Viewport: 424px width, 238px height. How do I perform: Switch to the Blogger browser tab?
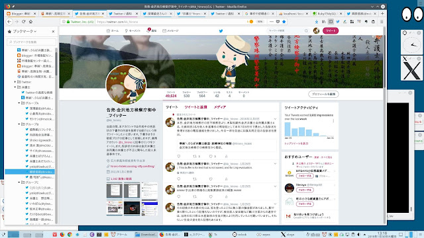pos(21,13)
